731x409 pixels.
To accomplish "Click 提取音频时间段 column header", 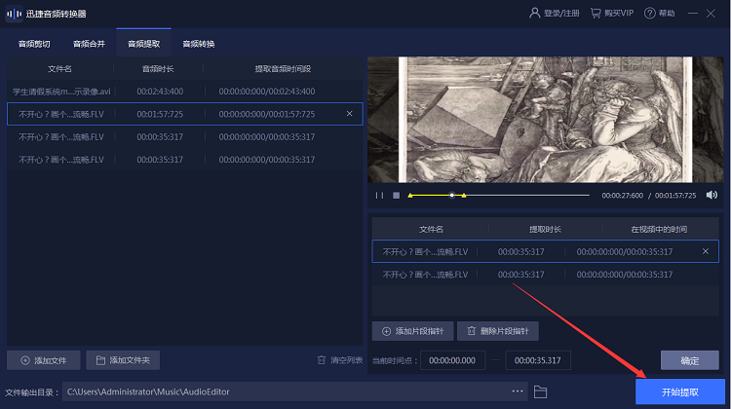I will 283,69.
